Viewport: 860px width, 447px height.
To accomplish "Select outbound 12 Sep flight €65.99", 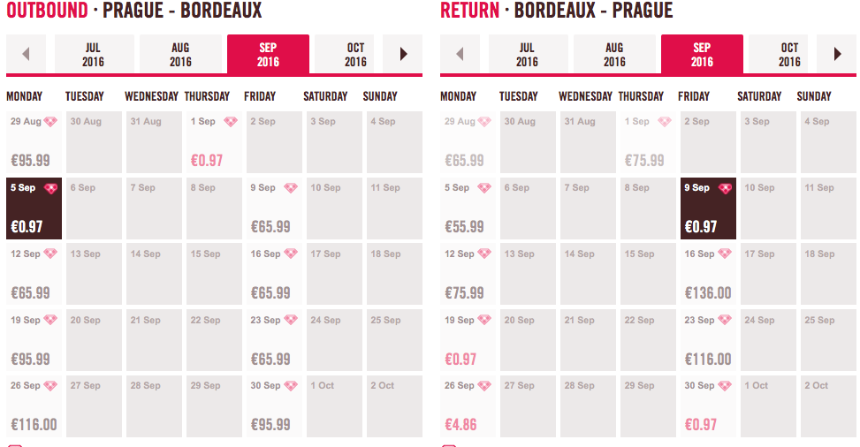I will [x=34, y=274].
